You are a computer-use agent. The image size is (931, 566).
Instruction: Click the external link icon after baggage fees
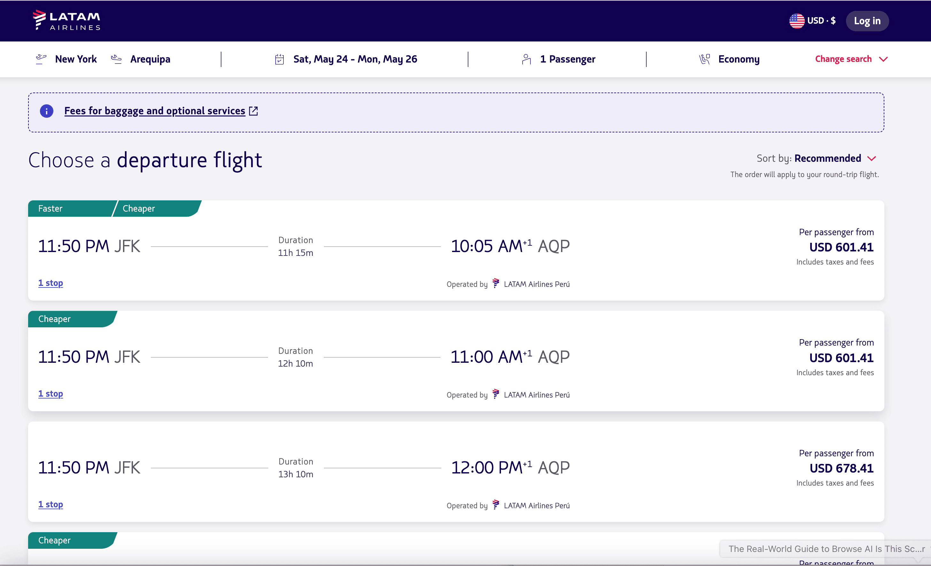pos(253,111)
